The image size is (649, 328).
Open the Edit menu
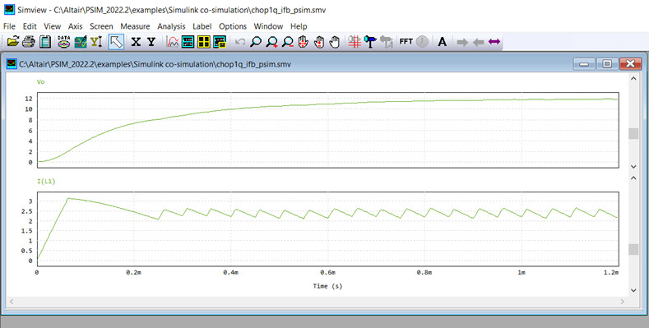coord(30,26)
